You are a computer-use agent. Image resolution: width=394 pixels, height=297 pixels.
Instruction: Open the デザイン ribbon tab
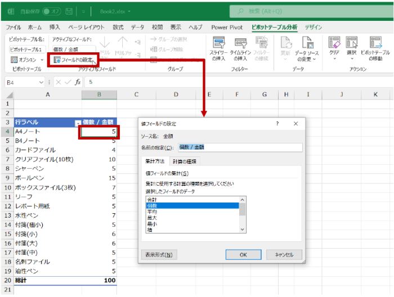[314, 27]
